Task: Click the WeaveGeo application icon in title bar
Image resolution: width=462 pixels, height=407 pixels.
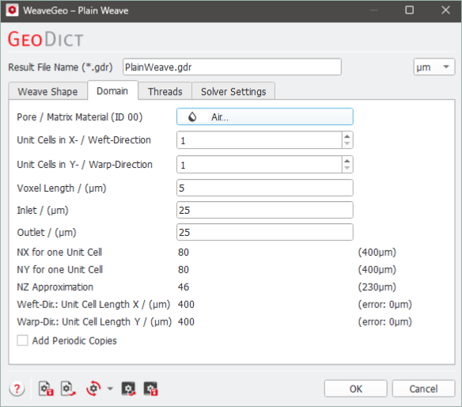Action: (x=12, y=10)
